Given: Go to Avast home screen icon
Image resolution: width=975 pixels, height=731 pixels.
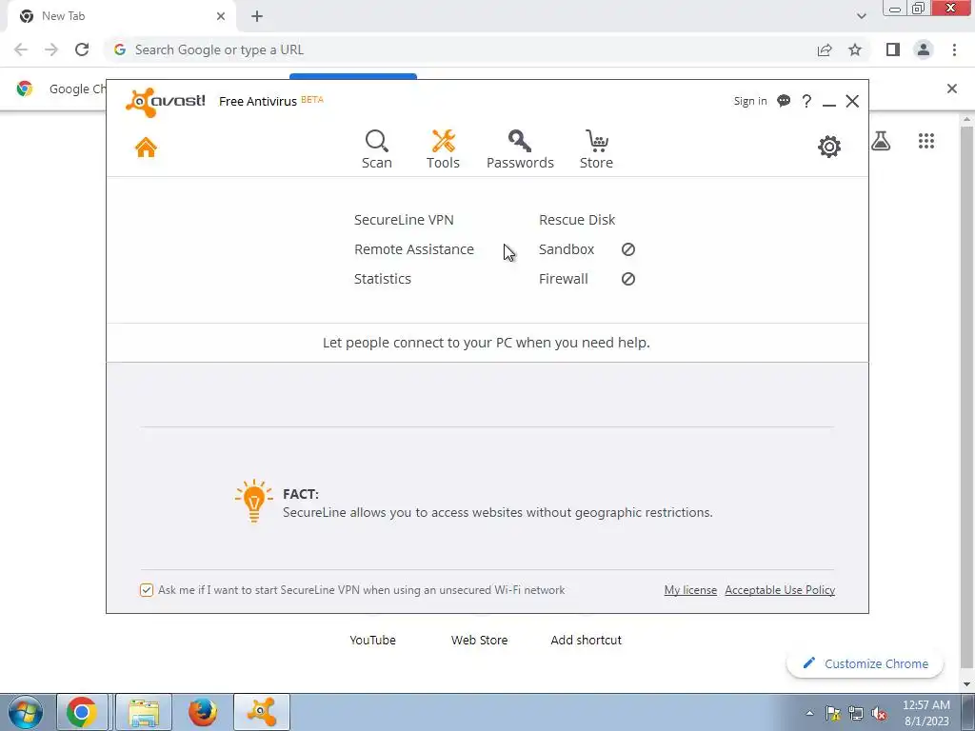Looking at the screenshot, I should coord(146,148).
